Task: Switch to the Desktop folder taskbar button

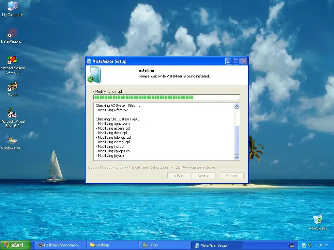Action: pos(113,245)
